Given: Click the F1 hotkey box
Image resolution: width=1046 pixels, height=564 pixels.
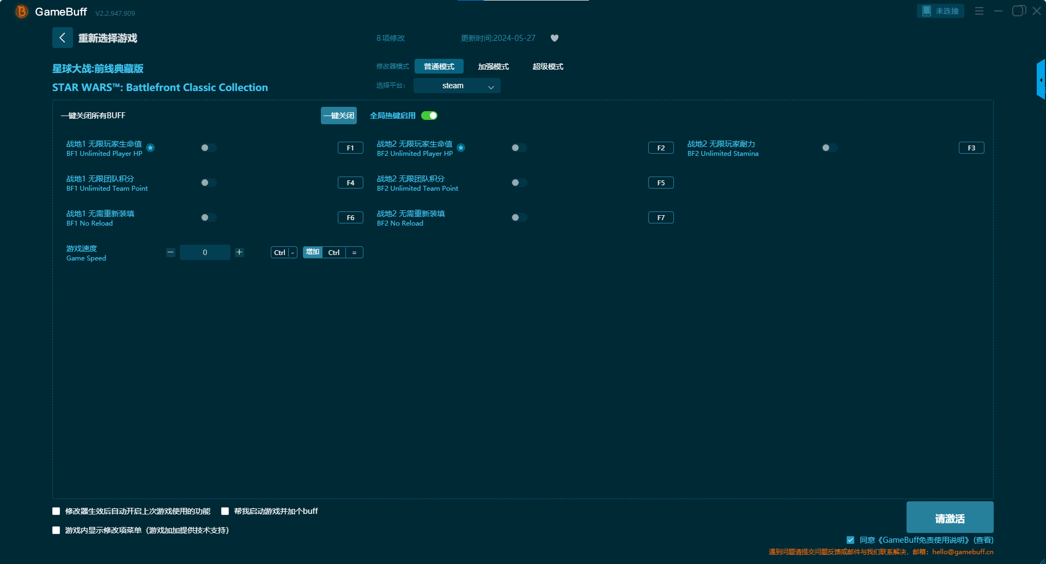Looking at the screenshot, I should pos(350,148).
